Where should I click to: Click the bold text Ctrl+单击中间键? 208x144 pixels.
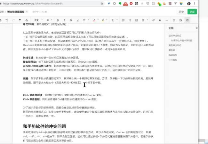33,95
